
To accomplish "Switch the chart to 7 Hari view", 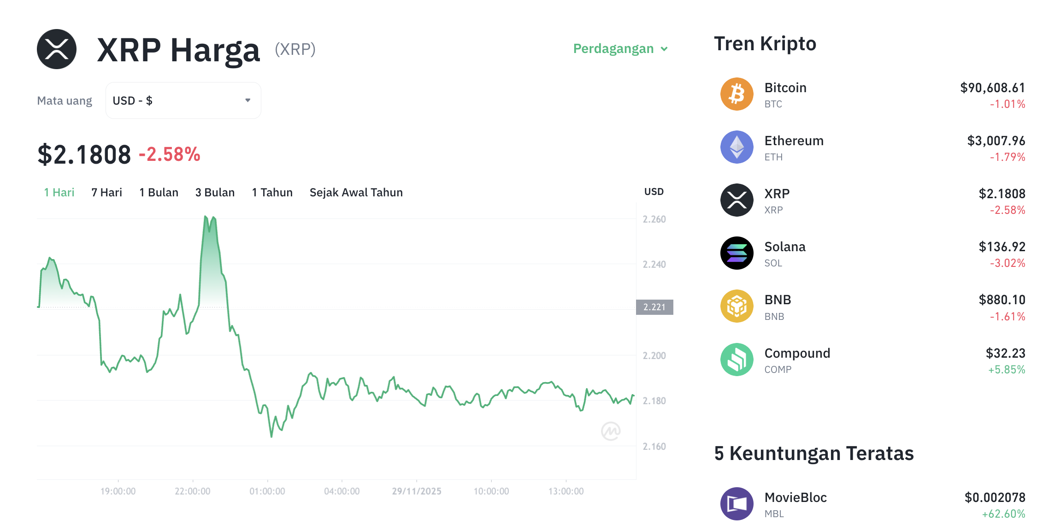I will pos(106,193).
